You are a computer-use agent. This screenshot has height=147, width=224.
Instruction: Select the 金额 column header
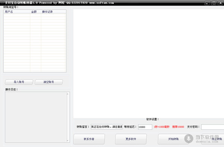click(x=35, y=12)
